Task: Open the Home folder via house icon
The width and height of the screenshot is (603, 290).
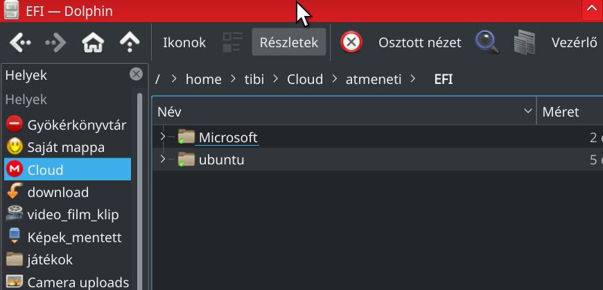Action: tap(93, 42)
